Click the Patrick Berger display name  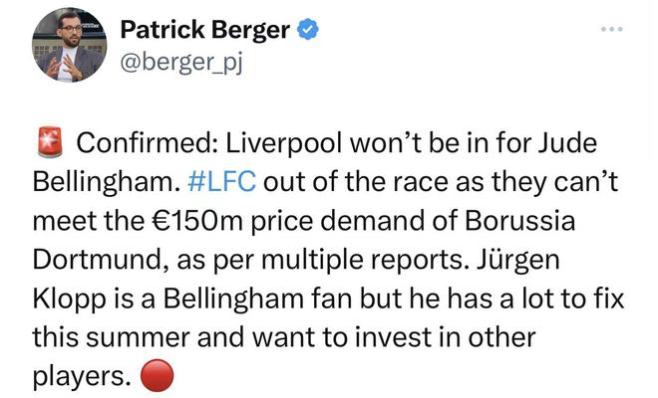coord(204,30)
